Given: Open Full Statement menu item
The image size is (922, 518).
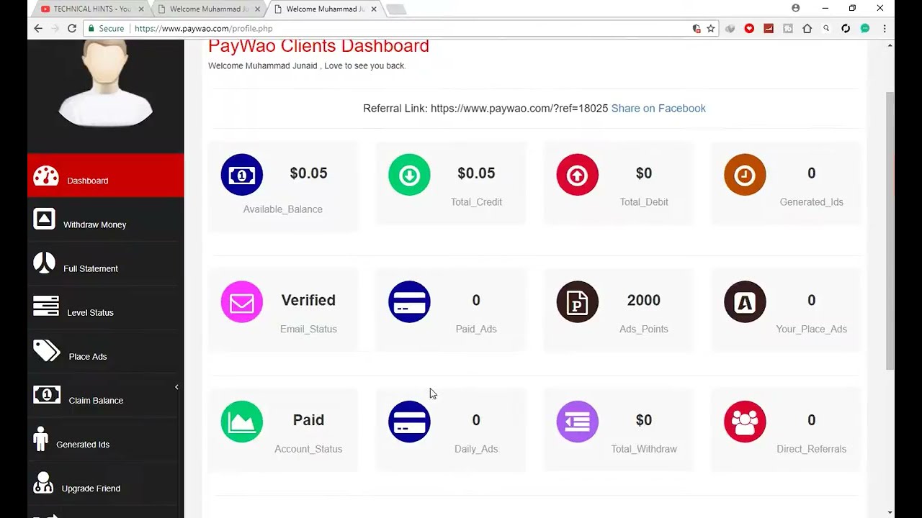Looking at the screenshot, I should coord(106,263).
